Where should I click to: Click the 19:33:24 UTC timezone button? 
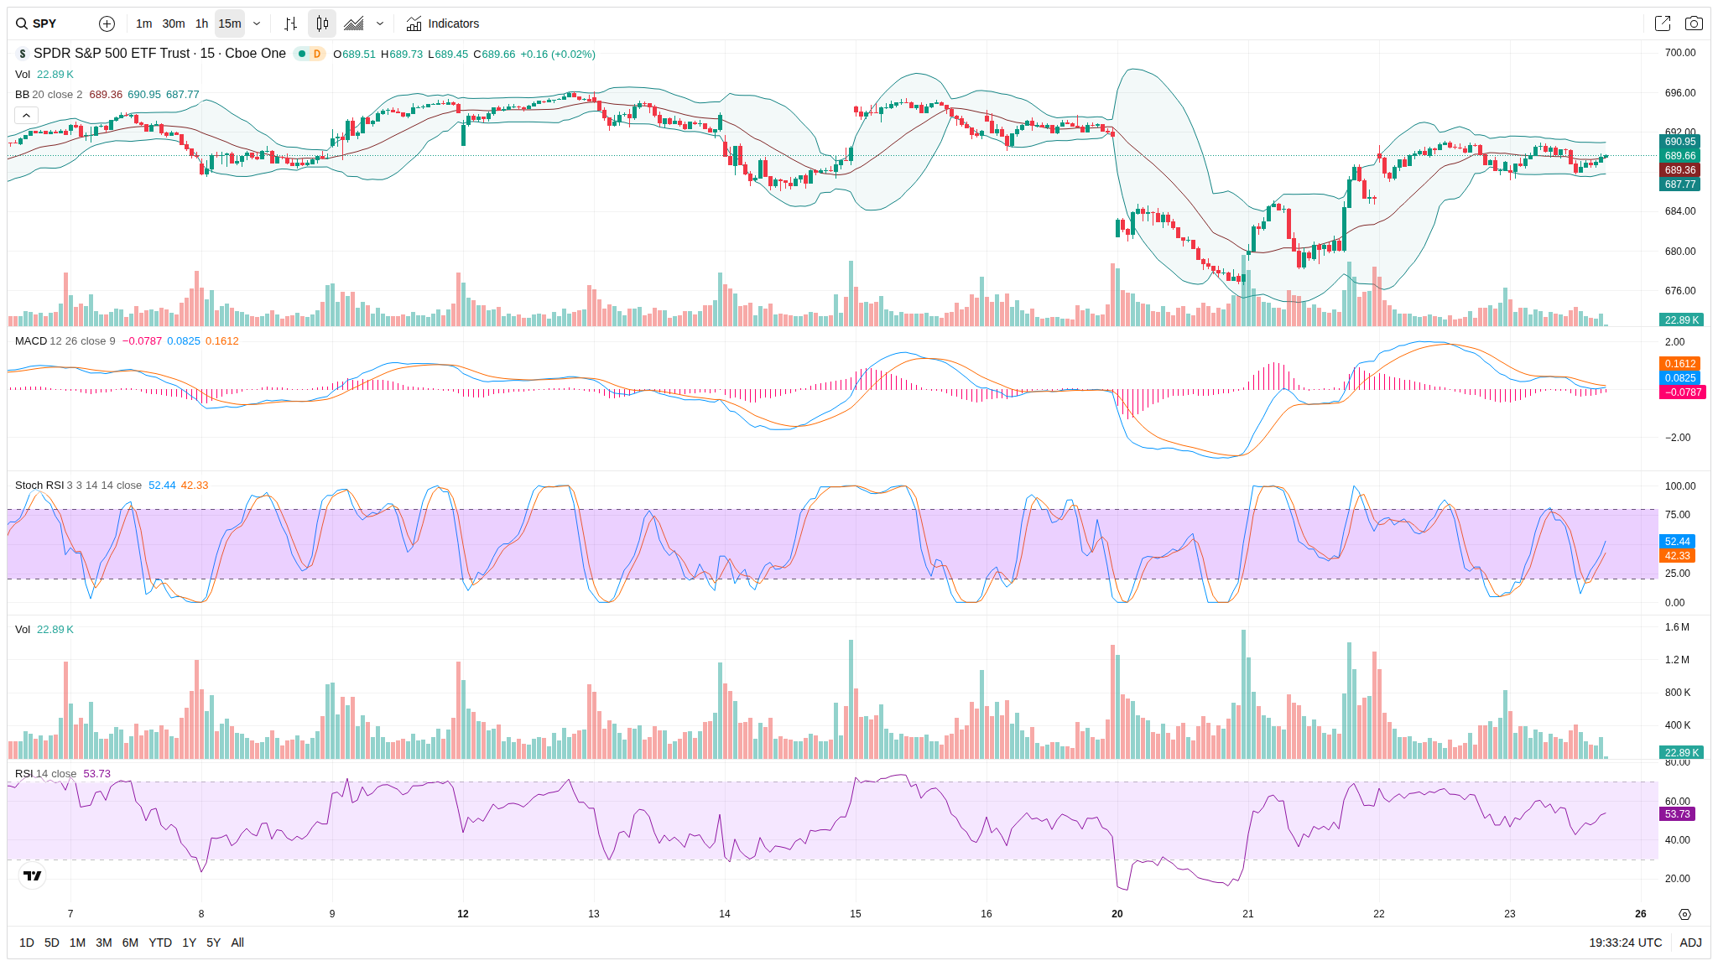tap(1625, 943)
